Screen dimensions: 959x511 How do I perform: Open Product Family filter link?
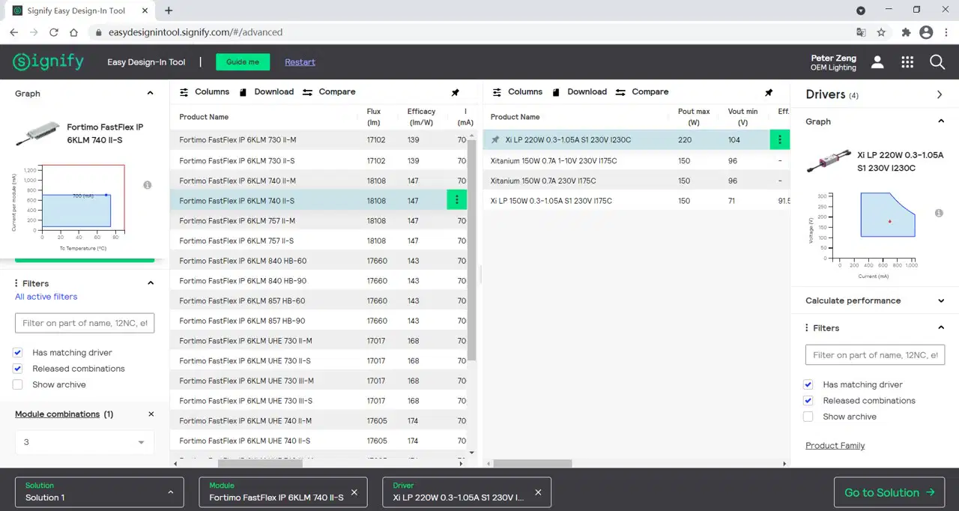835,446
